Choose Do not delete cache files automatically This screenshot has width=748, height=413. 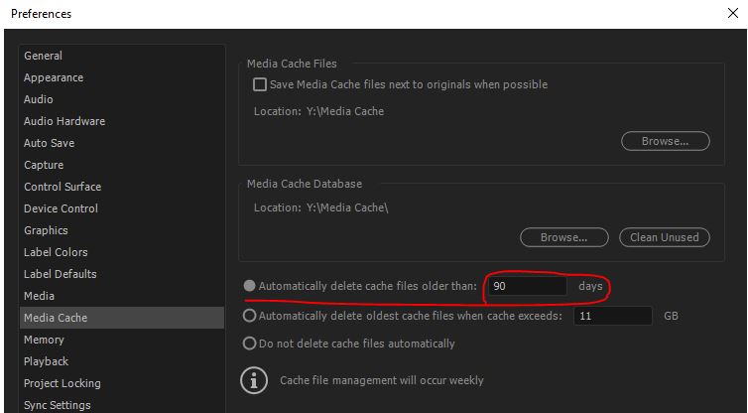[249, 344]
